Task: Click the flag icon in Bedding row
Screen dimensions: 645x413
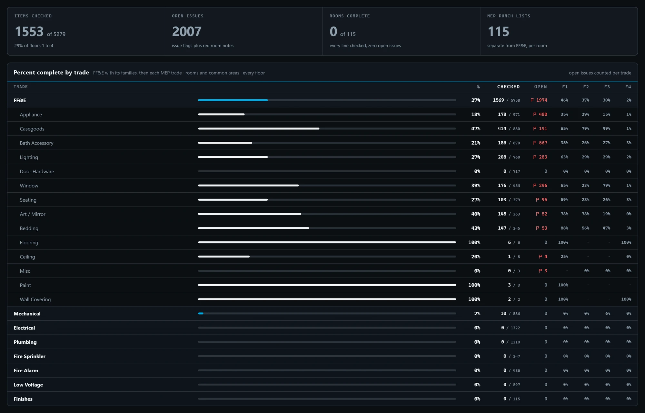Action: 537,228
